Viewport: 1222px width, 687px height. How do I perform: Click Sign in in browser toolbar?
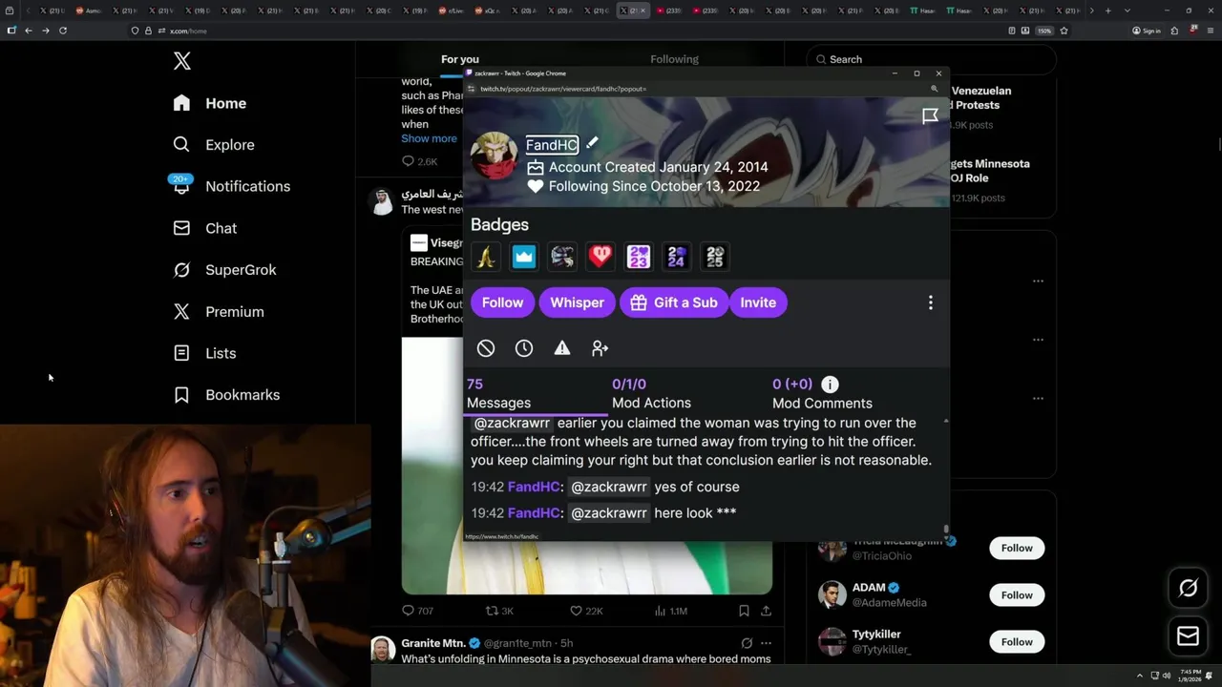(1147, 31)
